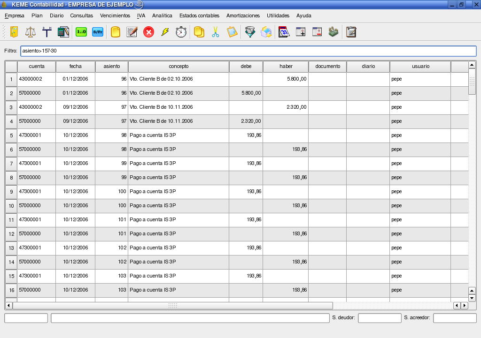This screenshot has width=481, height=338.
Task: Click the stopwatch toolbar icon
Action: [x=181, y=32]
